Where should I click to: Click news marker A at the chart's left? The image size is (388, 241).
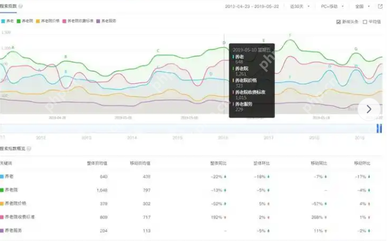[x=13, y=48]
